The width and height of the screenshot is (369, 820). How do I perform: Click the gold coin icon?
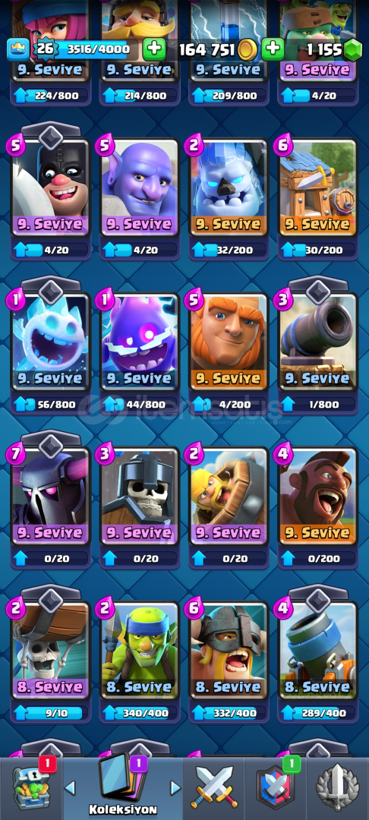(246, 50)
